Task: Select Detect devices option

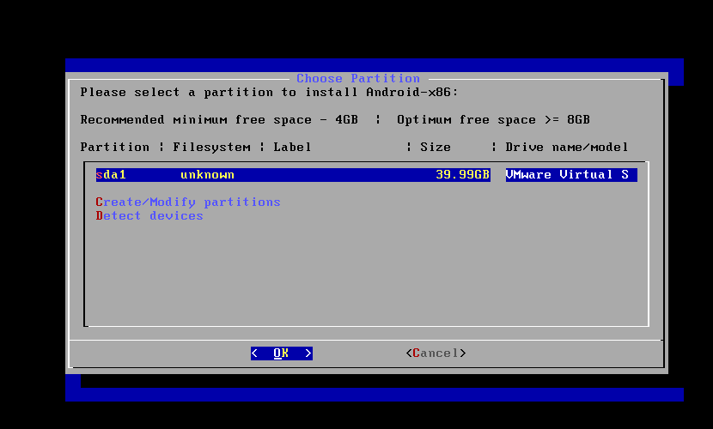Action: (149, 215)
